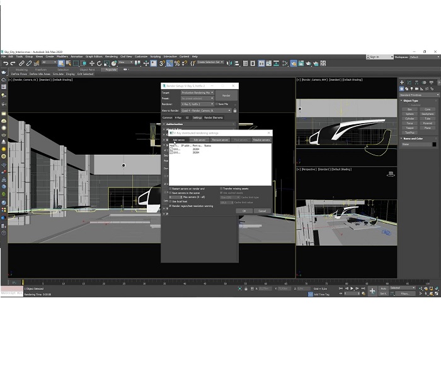
Task: Click the Remove server button
Action: pyautogui.click(x=220, y=140)
